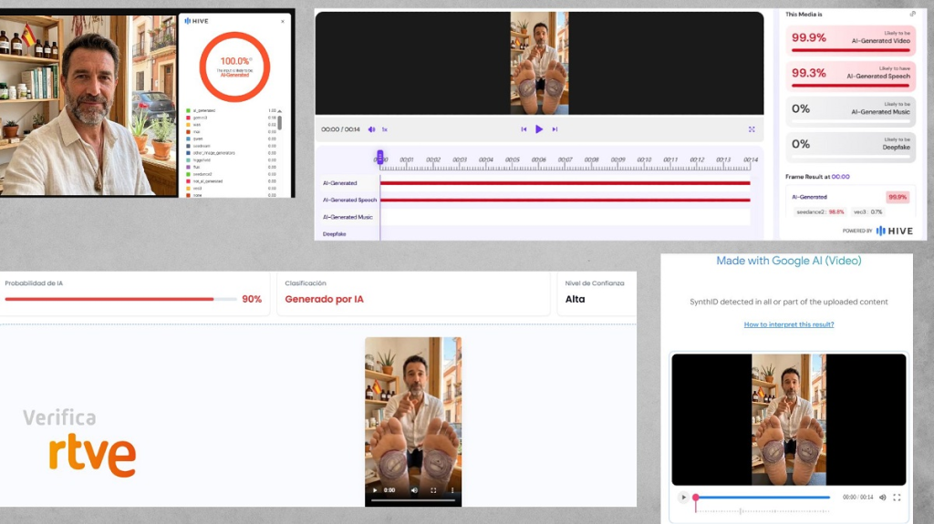Click the SynthID detected message text
This screenshot has height=524, width=934.
point(789,302)
